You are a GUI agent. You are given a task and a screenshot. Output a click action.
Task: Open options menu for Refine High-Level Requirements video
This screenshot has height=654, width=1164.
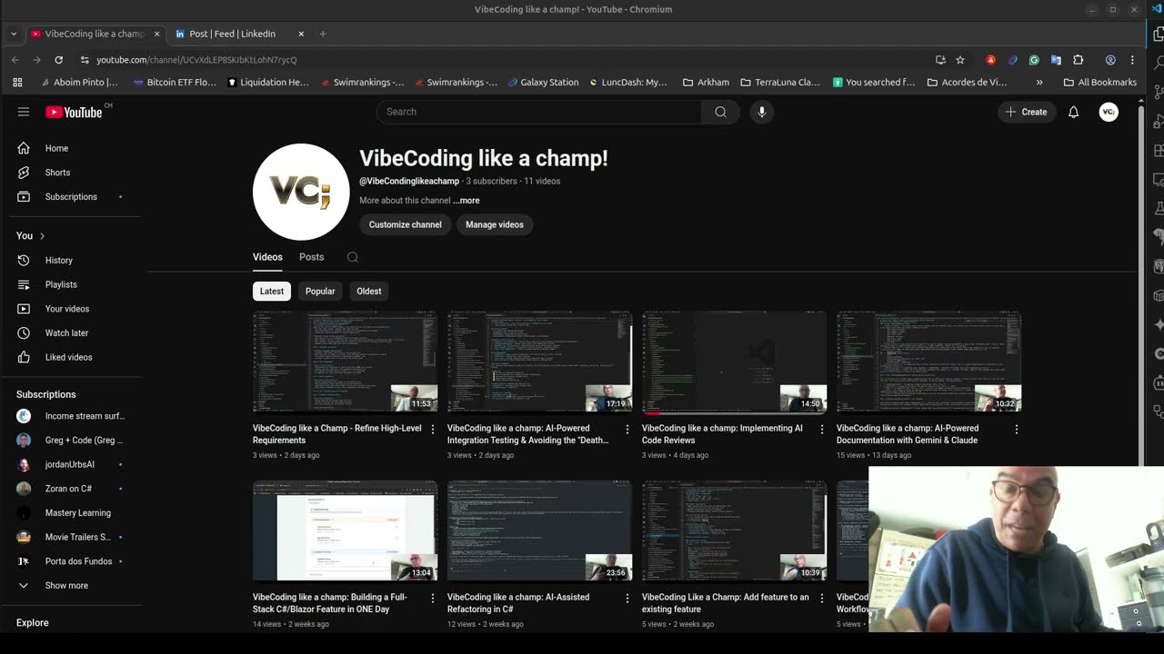pos(432,429)
